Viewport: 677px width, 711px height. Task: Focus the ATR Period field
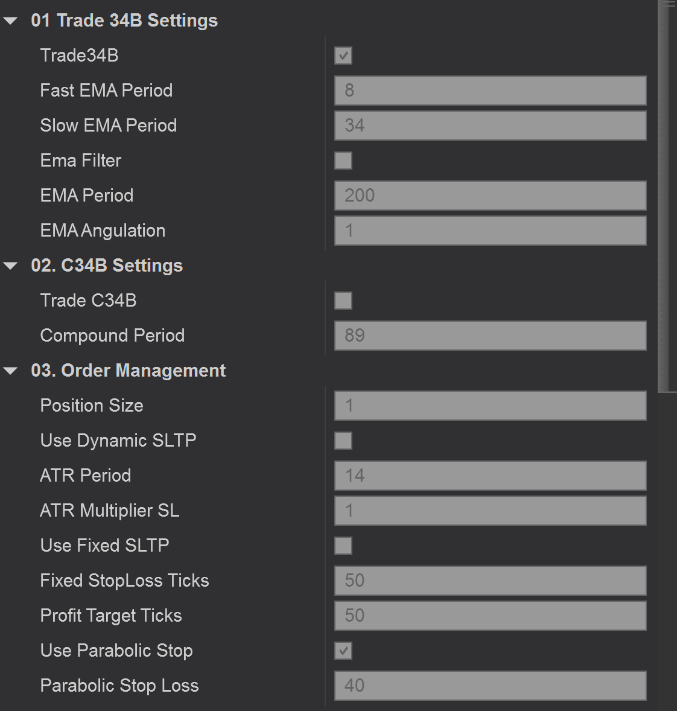490,476
